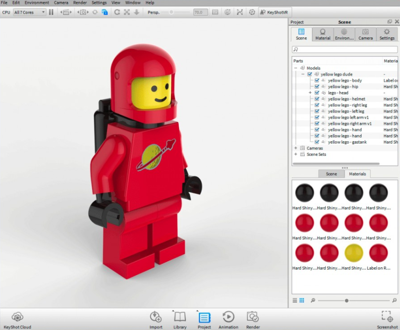The width and height of the screenshot is (400, 330).
Task: Select the dolly camera tool
Action: click(137, 12)
